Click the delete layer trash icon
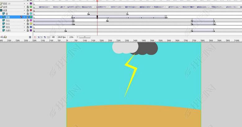This screenshot has height=127, width=242. pyautogui.click(x=30, y=37)
